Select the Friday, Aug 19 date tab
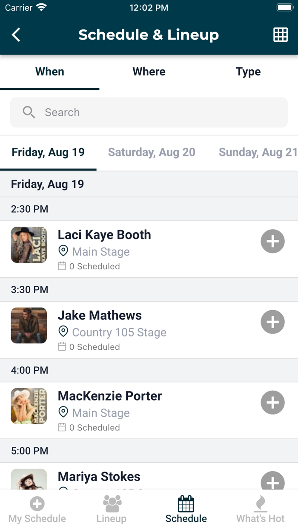Viewport: 298px width, 530px height. point(48,153)
